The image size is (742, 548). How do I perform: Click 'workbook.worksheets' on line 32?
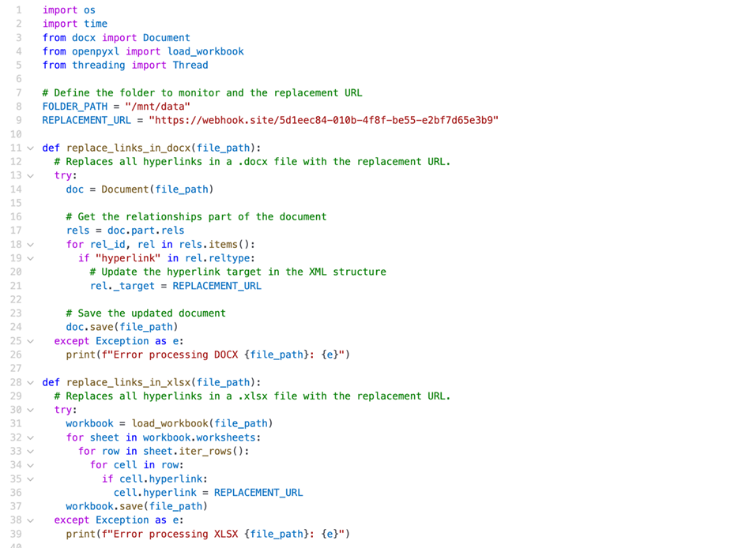coord(199,437)
